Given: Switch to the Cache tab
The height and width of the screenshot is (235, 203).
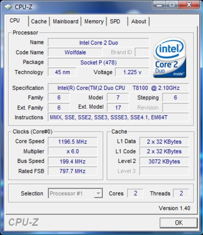Looking at the screenshot, I should pyautogui.click(x=39, y=22).
